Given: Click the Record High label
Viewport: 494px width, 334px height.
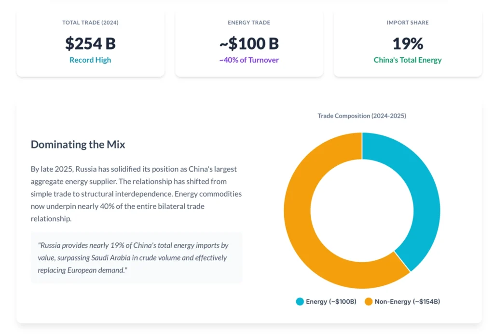Looking at the screenshot, I should (x=90, y=60).
